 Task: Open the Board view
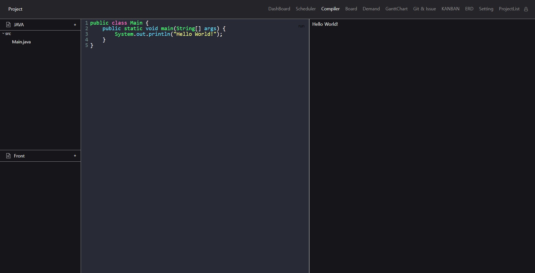[351, 9]
